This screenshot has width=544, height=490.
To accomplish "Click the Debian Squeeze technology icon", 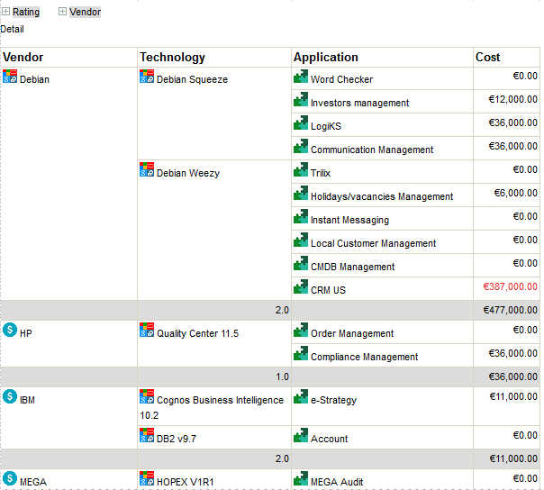I will coord(147,77).
